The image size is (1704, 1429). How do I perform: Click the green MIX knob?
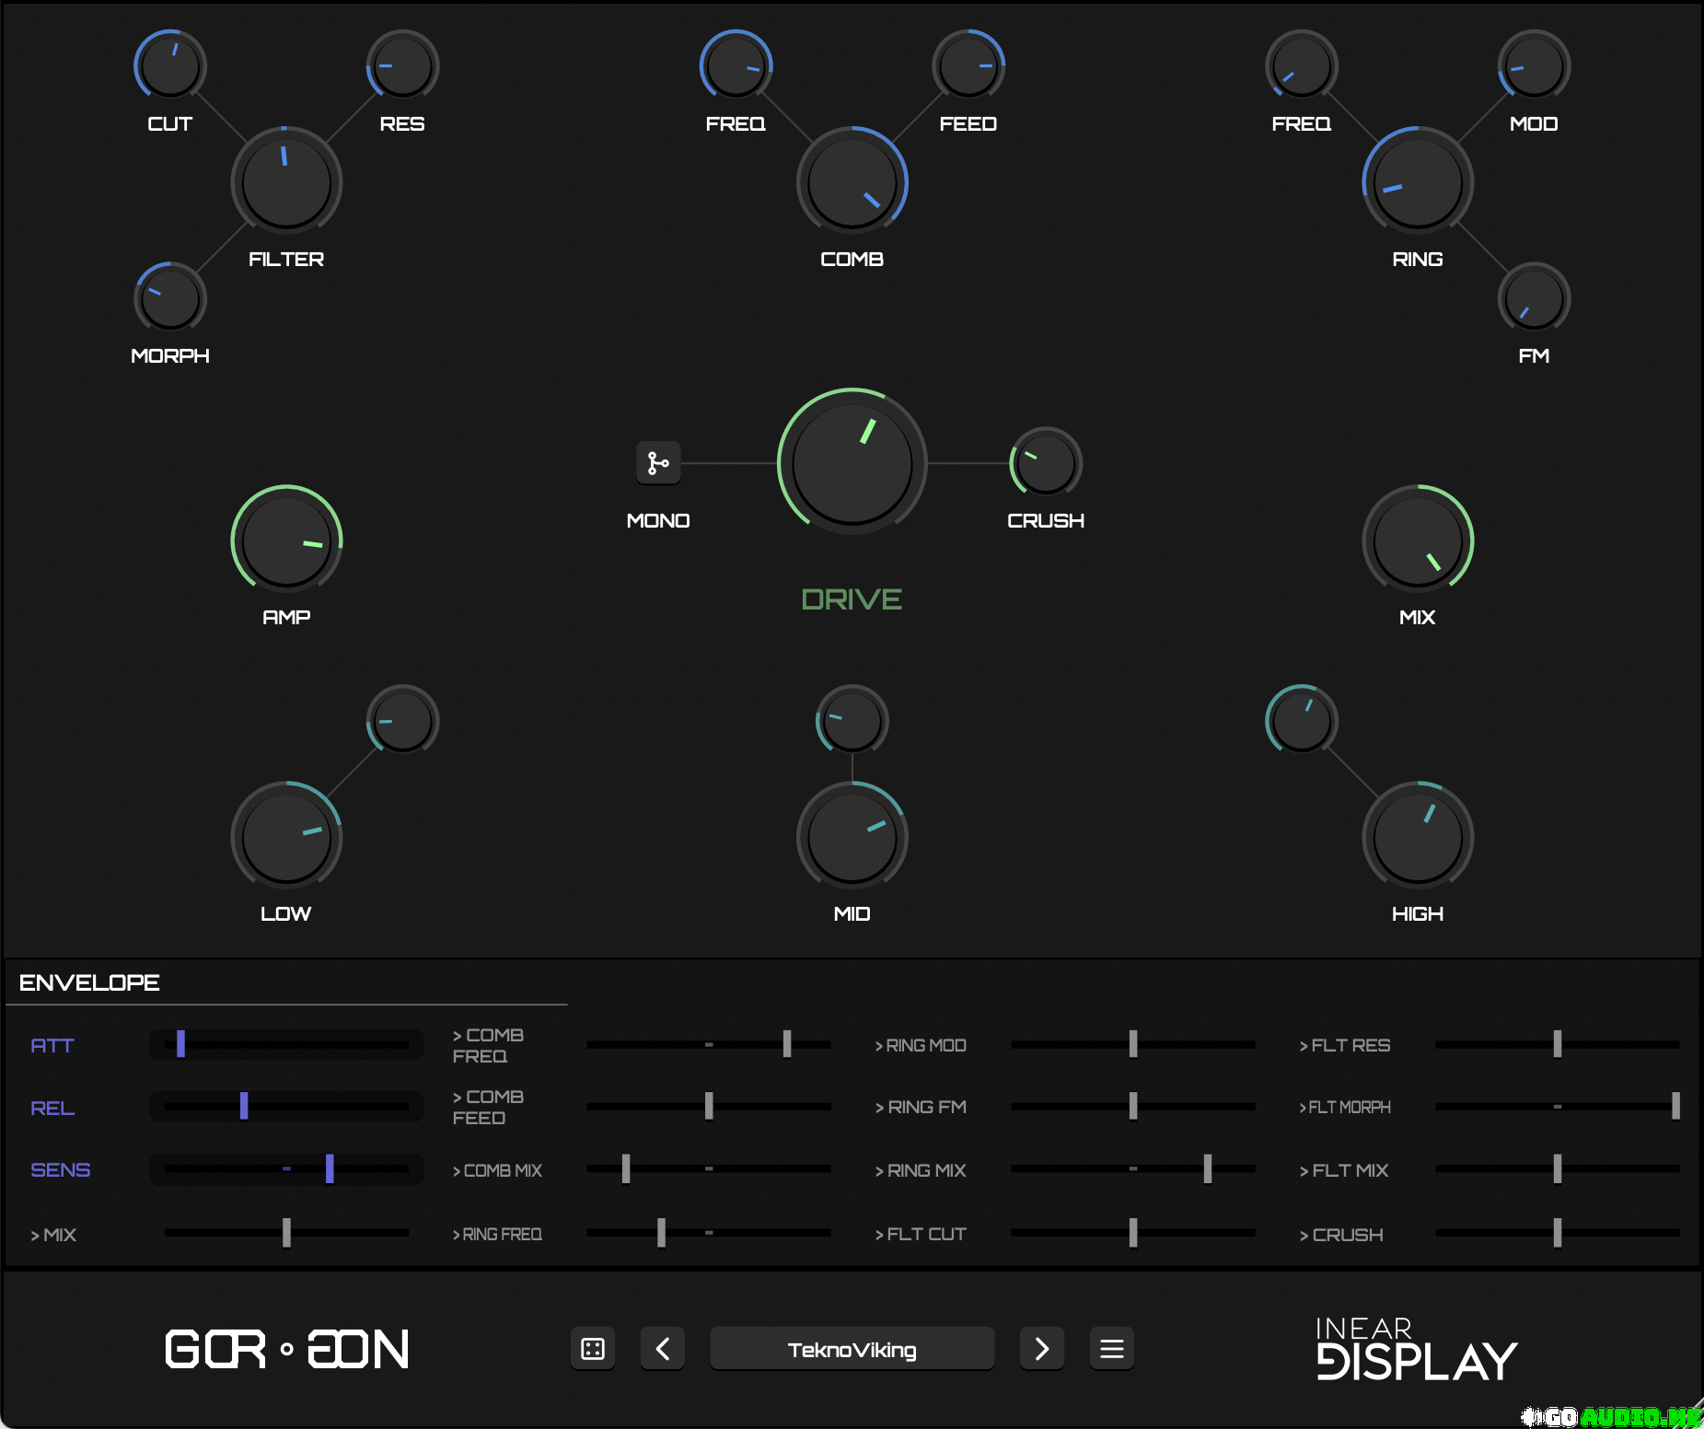click(x=1418, y=540)
